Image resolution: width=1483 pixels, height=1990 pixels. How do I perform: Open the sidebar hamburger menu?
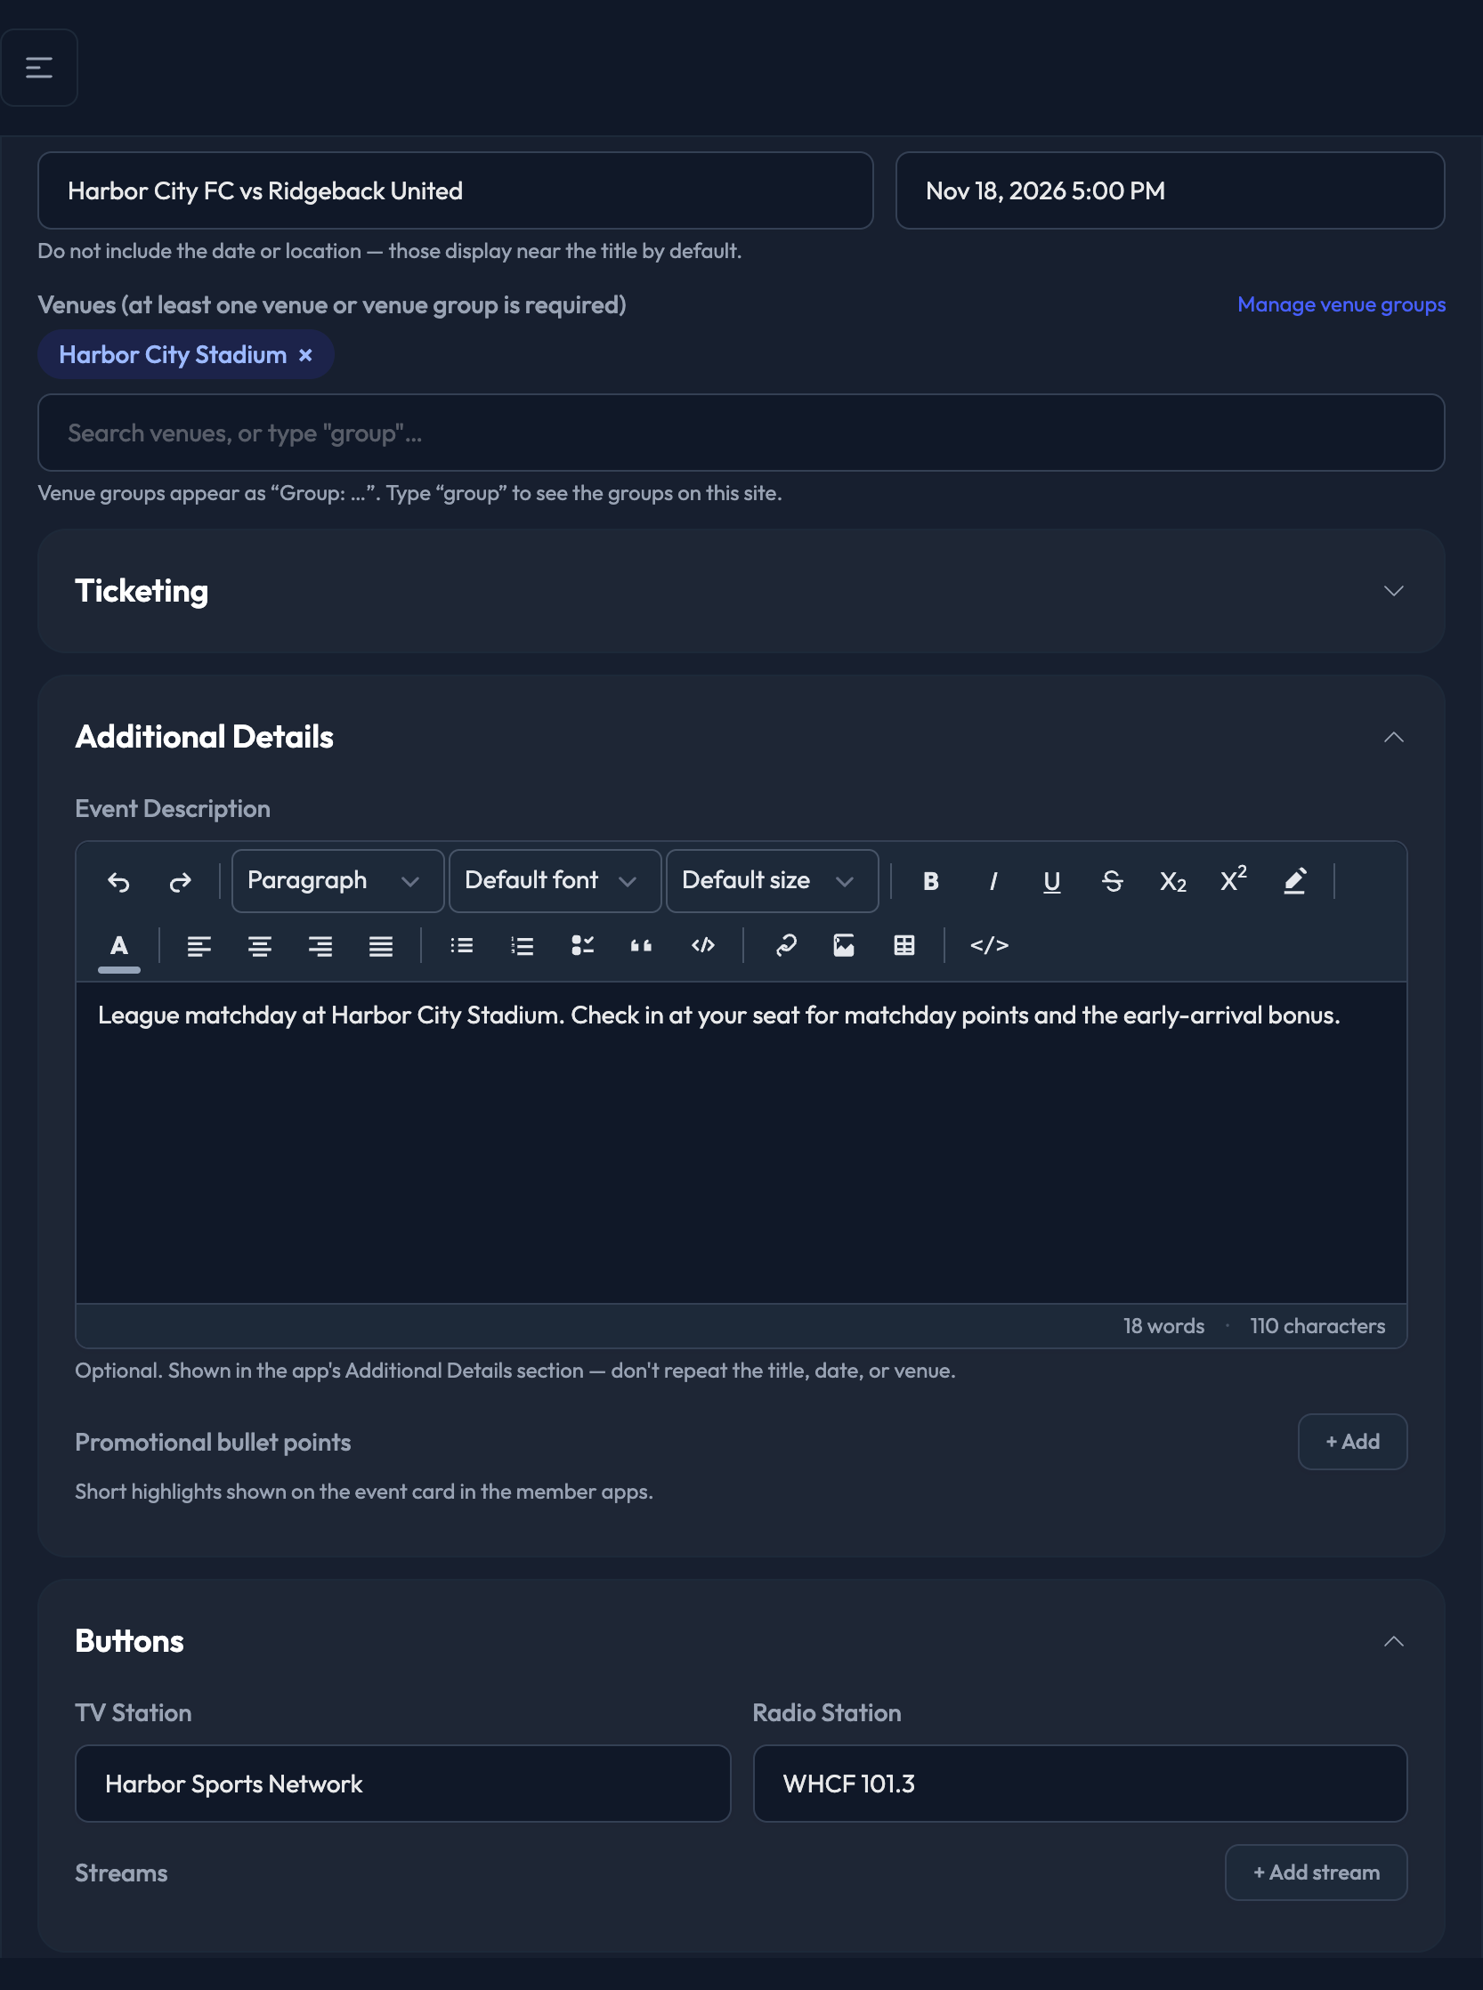click(38, 68)
